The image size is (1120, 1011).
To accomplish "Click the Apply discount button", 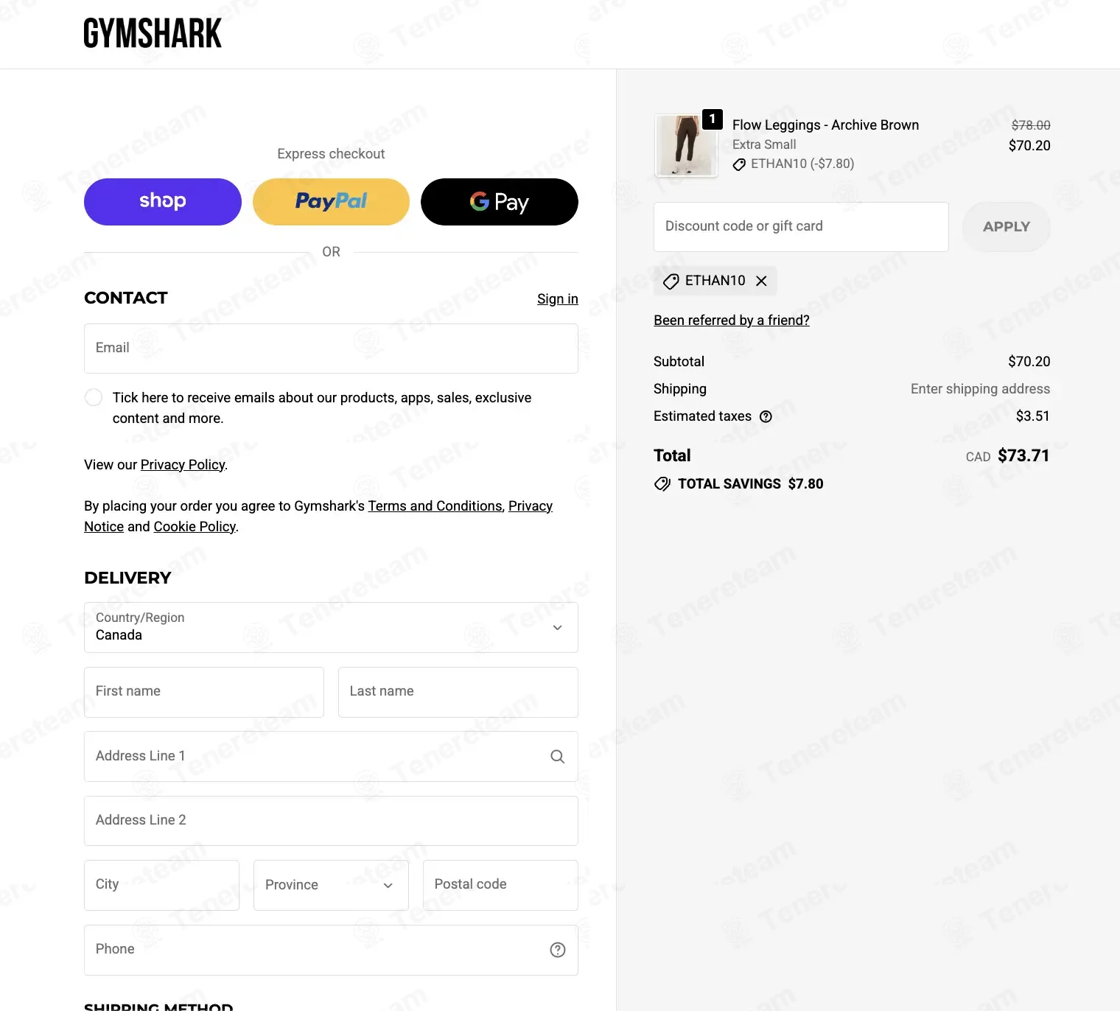I will pos(1007,227).
